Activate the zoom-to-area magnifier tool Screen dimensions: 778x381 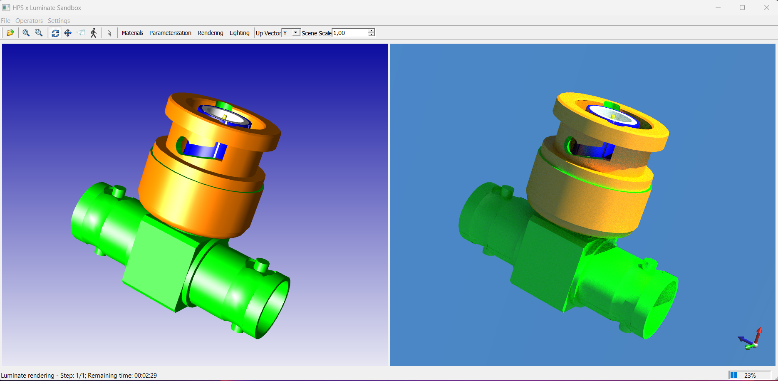pos(39,32)
